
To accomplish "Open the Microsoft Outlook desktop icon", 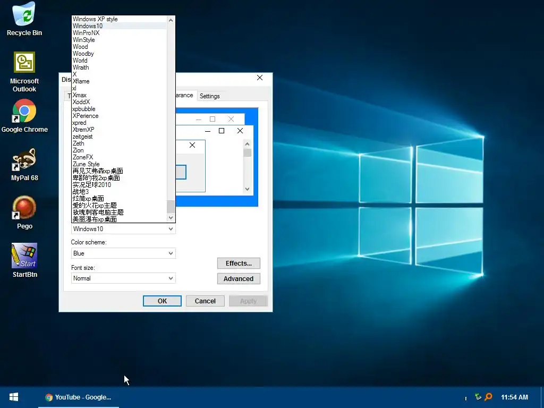I will (x=24, y=72).
